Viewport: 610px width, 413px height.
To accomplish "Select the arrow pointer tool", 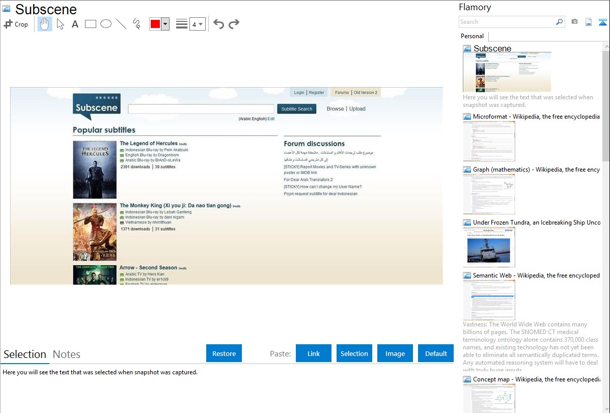I will (60, 24).
